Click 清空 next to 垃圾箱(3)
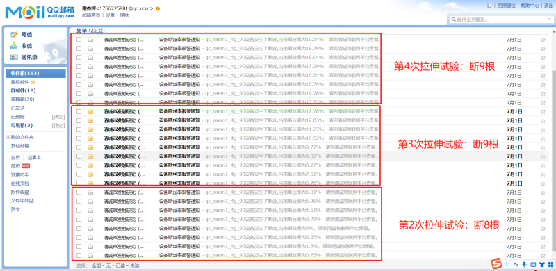 point(58,125)
